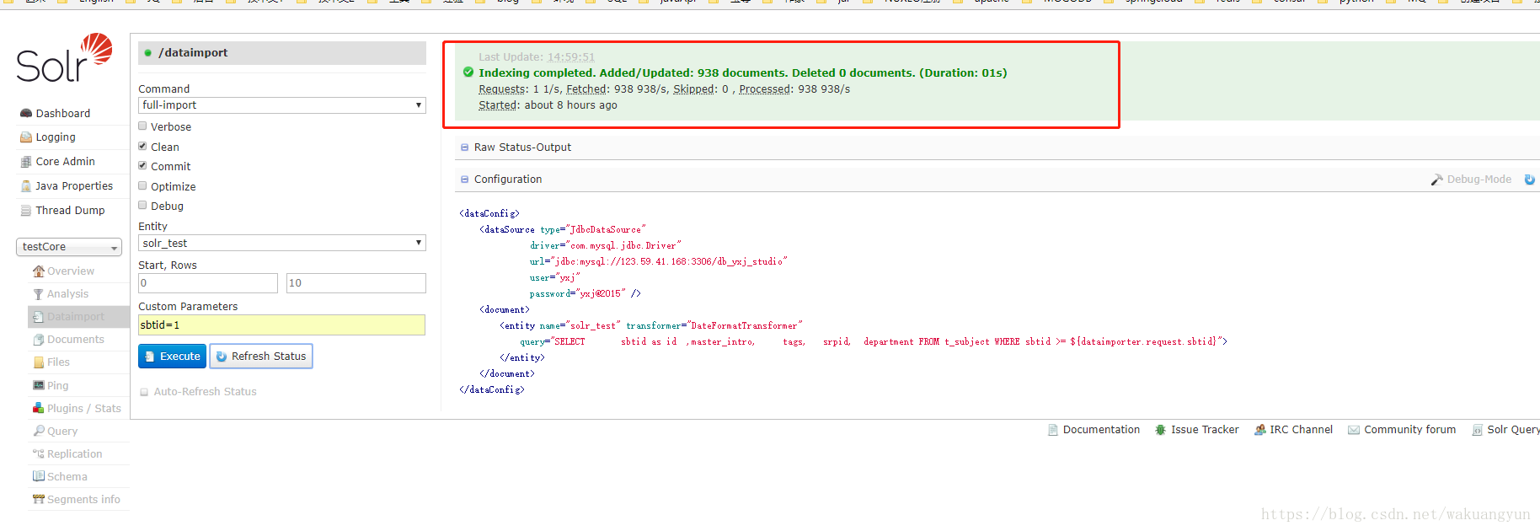Screen dimensions: 1540x531
Task: Enable the Optimize checkbox
Action: coord(142,186)
